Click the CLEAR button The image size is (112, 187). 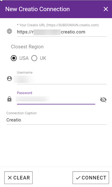pos(19,178)
